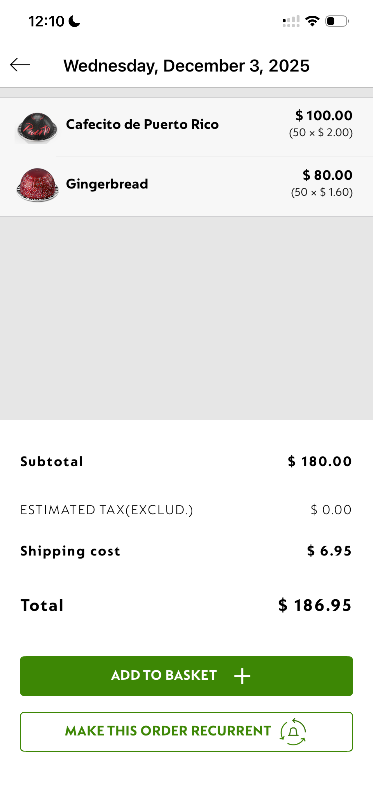Tap the Gingerbread capsule image
The image size is (373, 807).
click(x=37, y=185)
